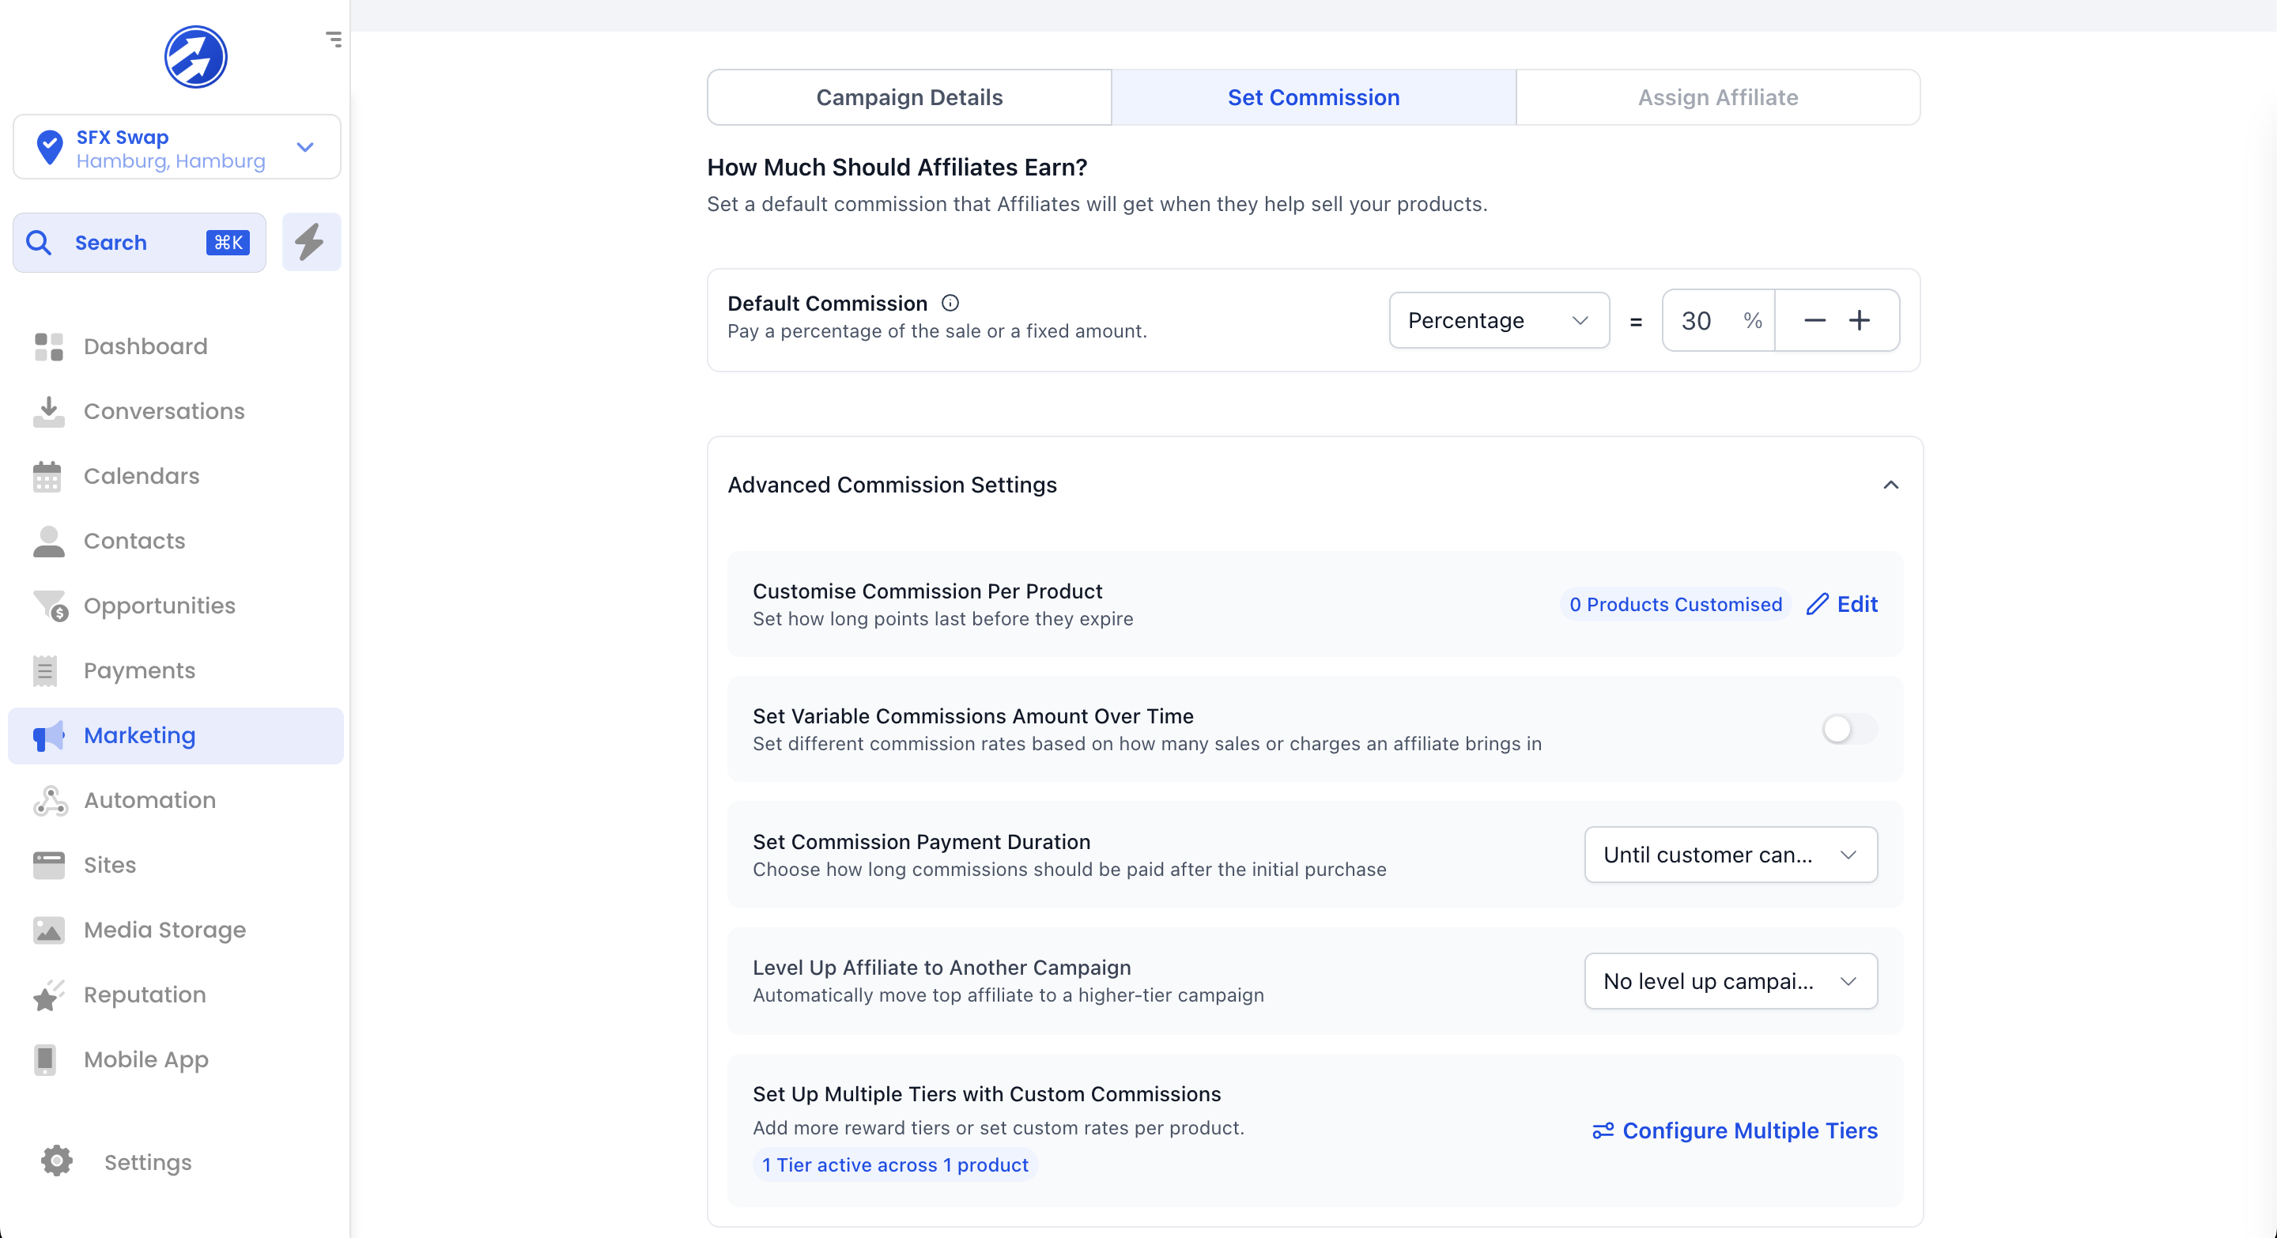
Task: Click Configure Multiple Tiers link
Action: (x=1735, y=1130)
